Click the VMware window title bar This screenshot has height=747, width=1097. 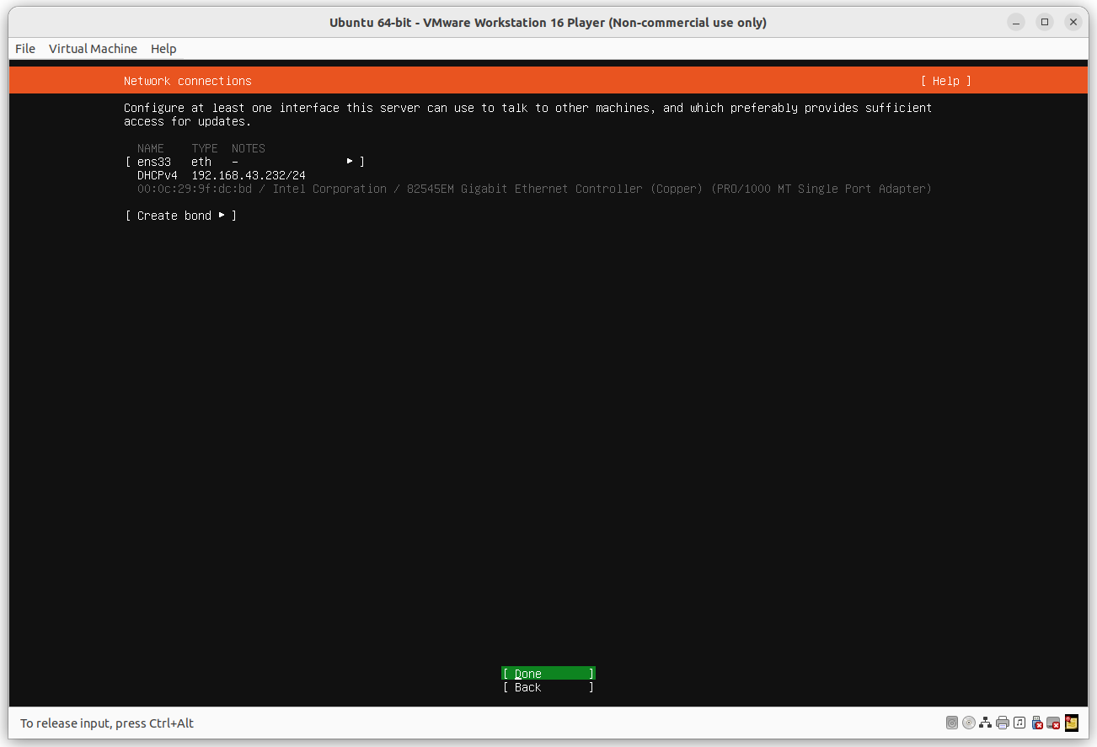point(548,22)
